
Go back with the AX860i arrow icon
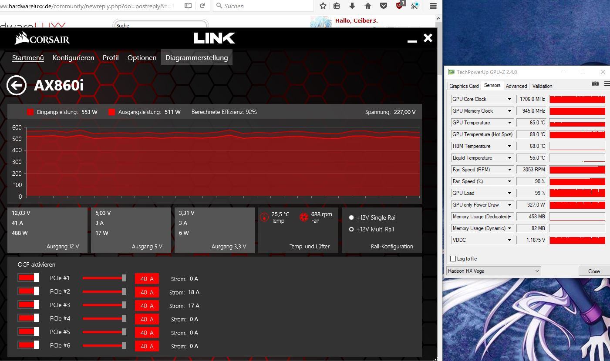pos(17,85)
